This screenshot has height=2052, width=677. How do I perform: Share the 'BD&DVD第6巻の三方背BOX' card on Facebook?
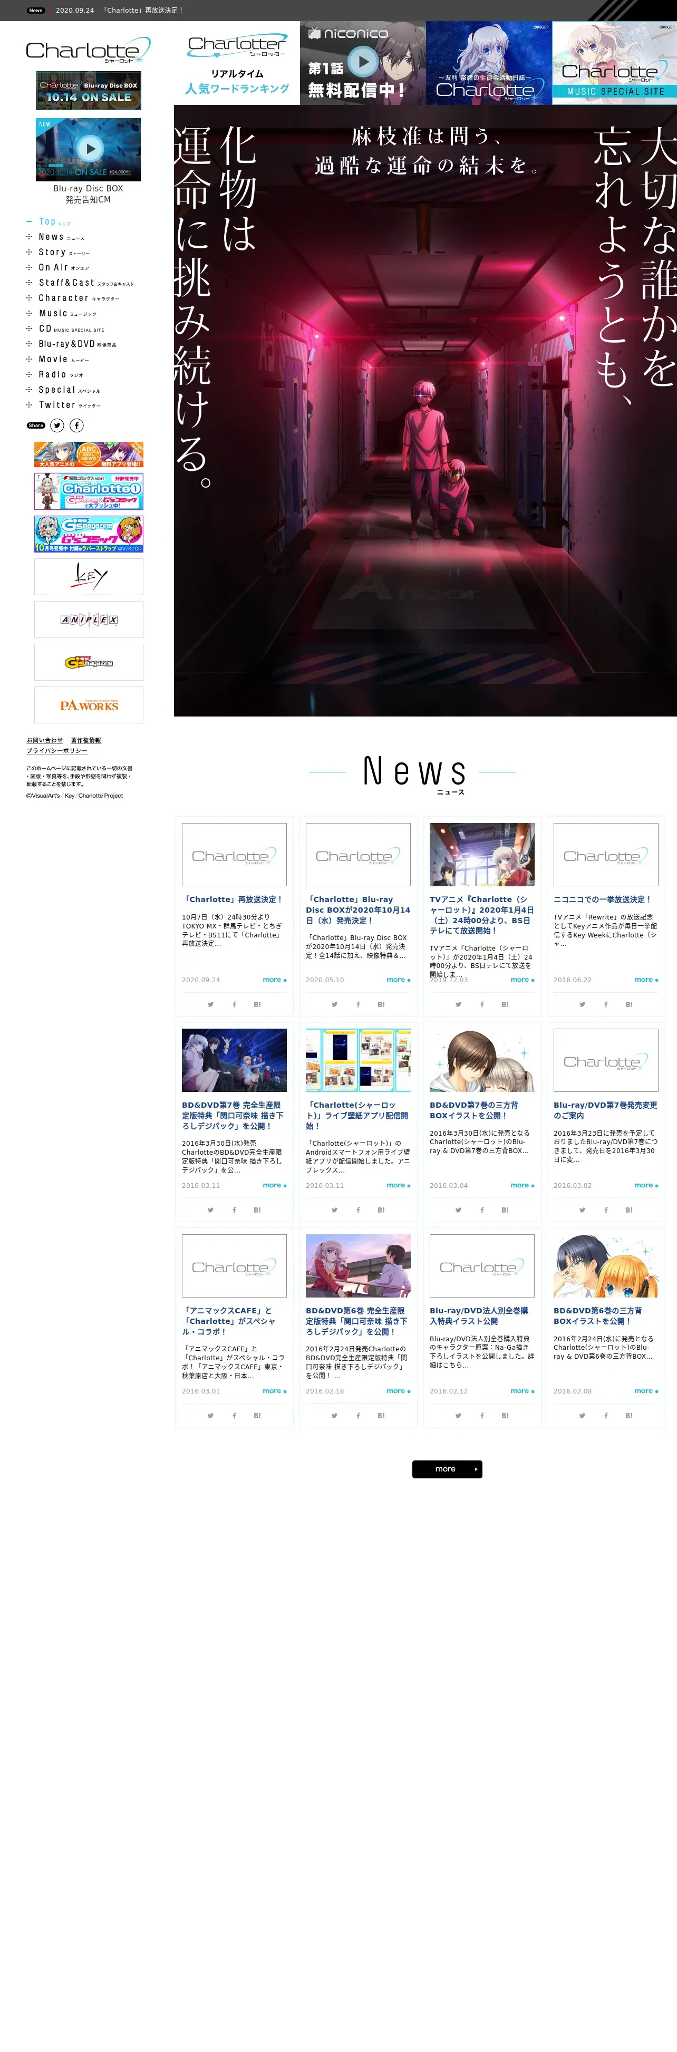point(606,1416)
